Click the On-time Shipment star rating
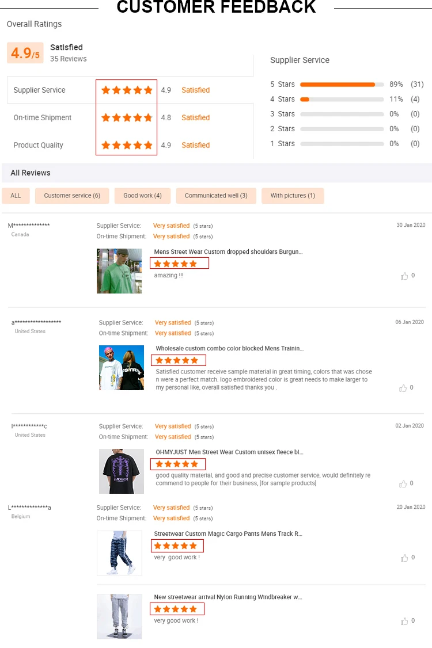432x648 pixels. [x=127, y=118]
